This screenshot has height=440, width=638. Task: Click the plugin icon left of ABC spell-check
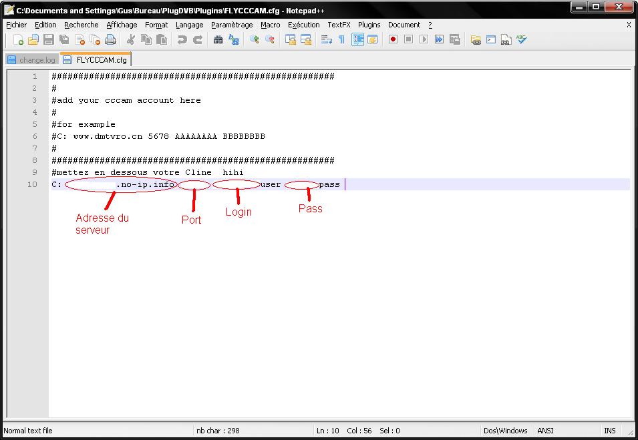506,39
